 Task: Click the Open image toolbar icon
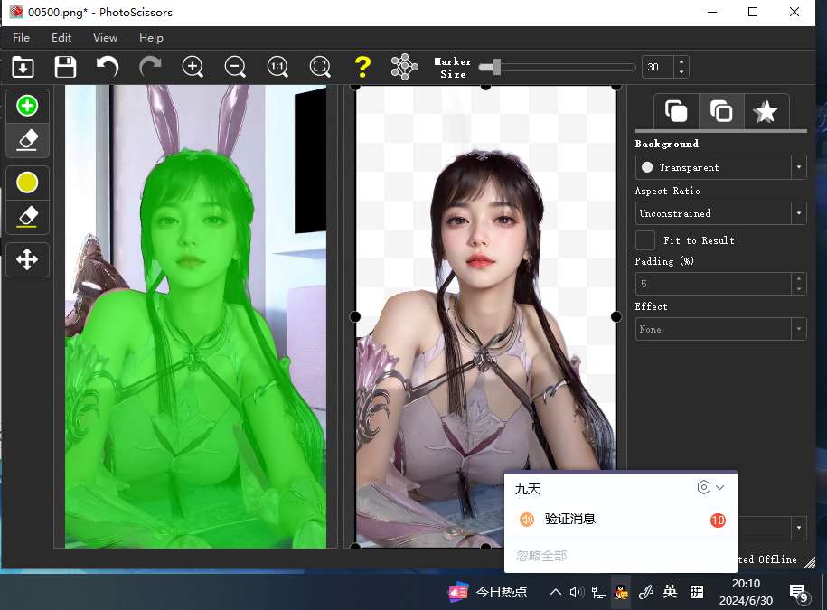[x=23, y=67]
